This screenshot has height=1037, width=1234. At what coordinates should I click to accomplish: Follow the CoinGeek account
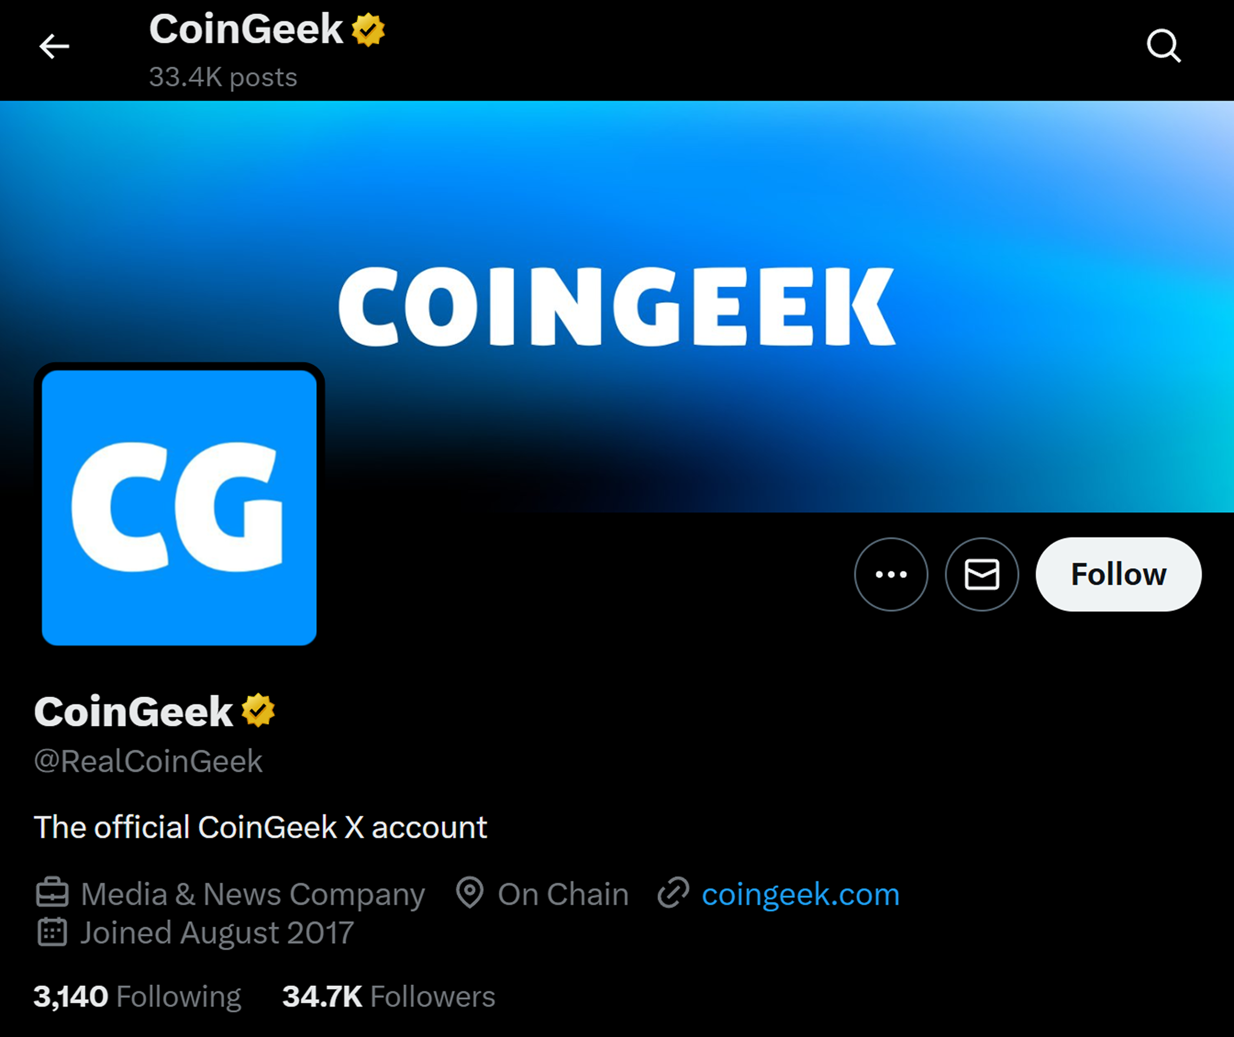click(x=1119, y=574)
